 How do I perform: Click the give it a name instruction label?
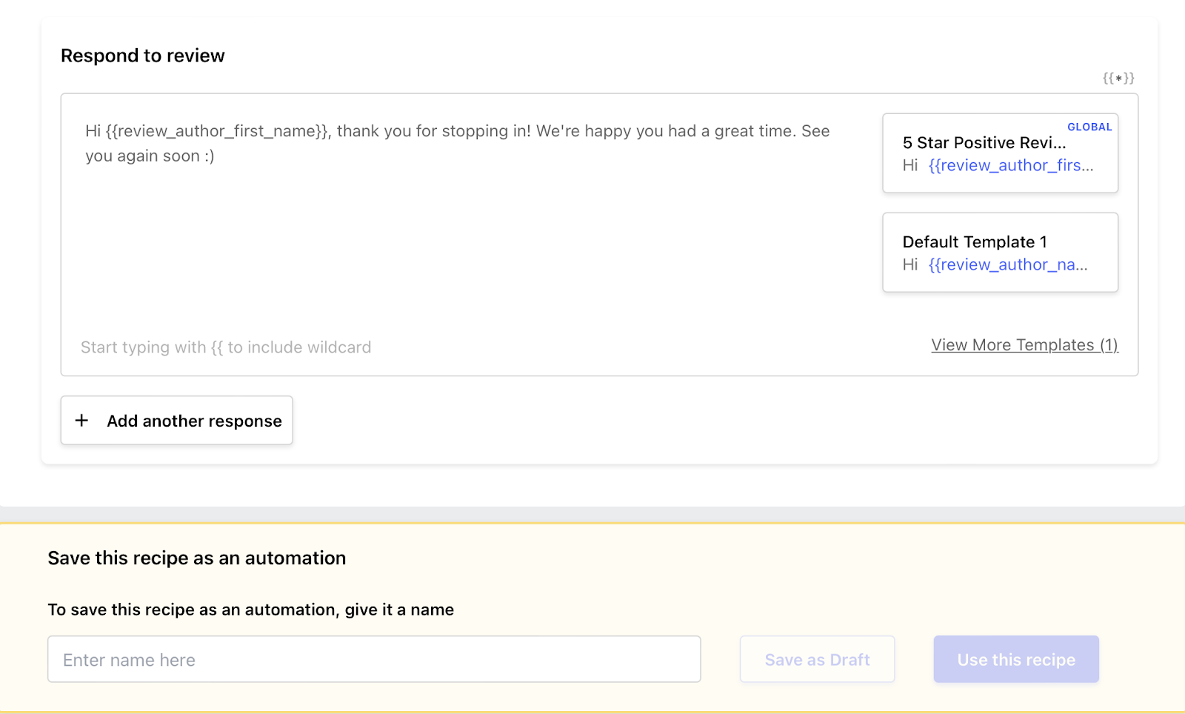point(250,610)
